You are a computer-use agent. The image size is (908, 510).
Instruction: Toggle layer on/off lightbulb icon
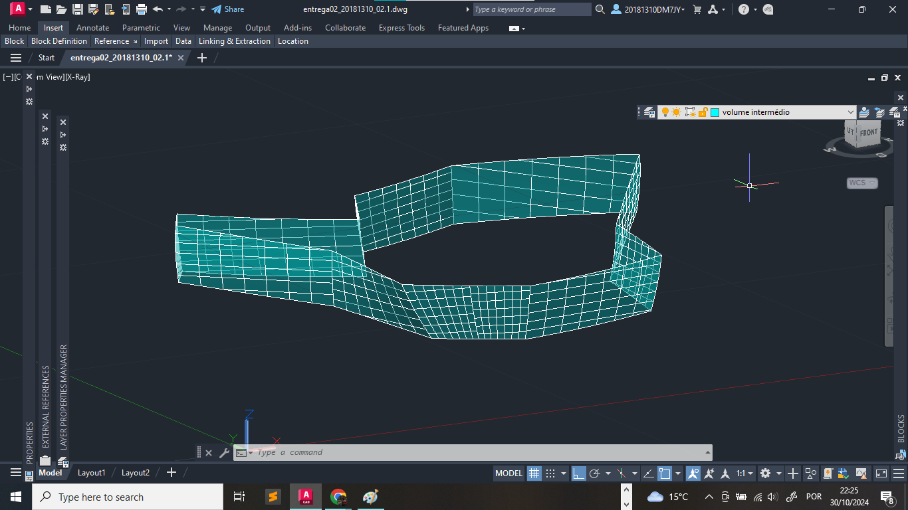[665, 112]
